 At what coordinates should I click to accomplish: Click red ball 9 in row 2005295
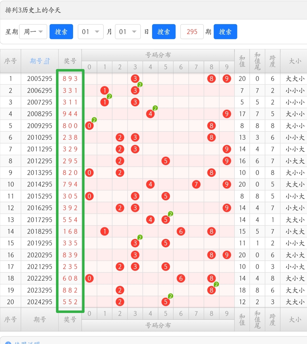pos(227,79)
